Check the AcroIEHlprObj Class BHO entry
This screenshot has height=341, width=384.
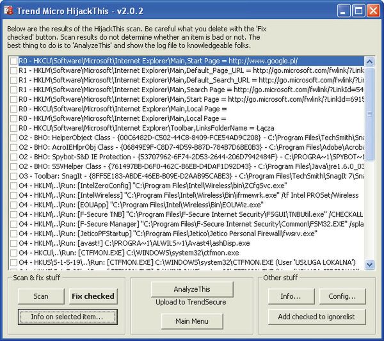(14, 147)
